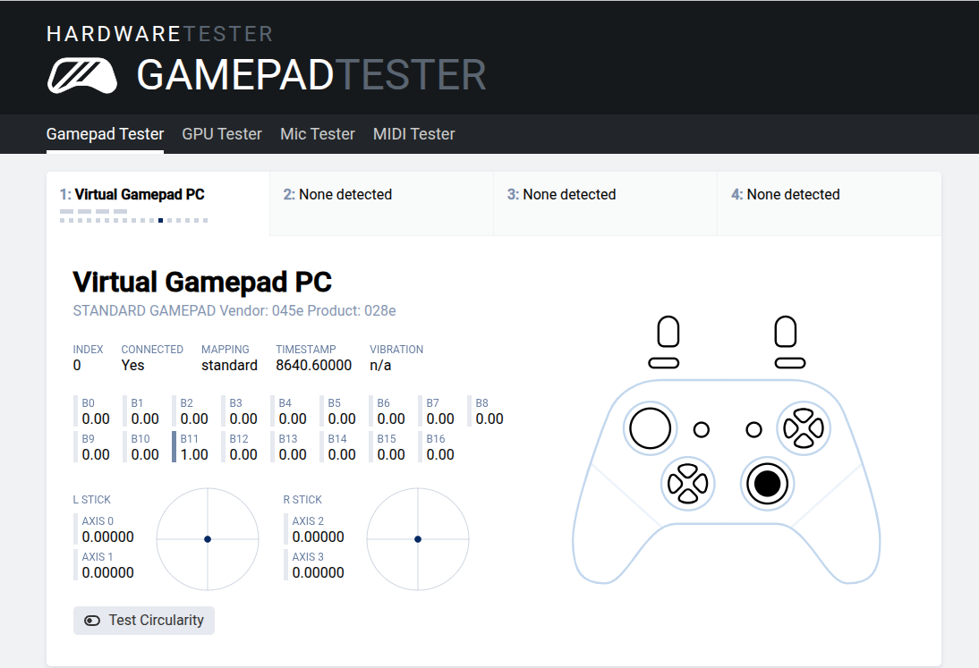Switch to the GPU Tester tab
979x668 pixels.
(222, 133)
